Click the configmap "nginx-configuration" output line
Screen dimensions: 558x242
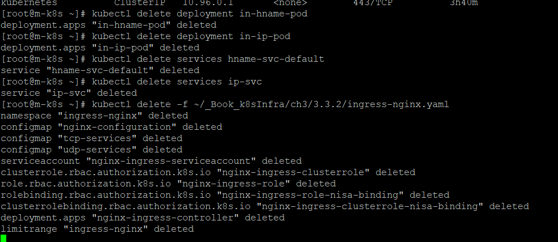(x=111, y=127)
